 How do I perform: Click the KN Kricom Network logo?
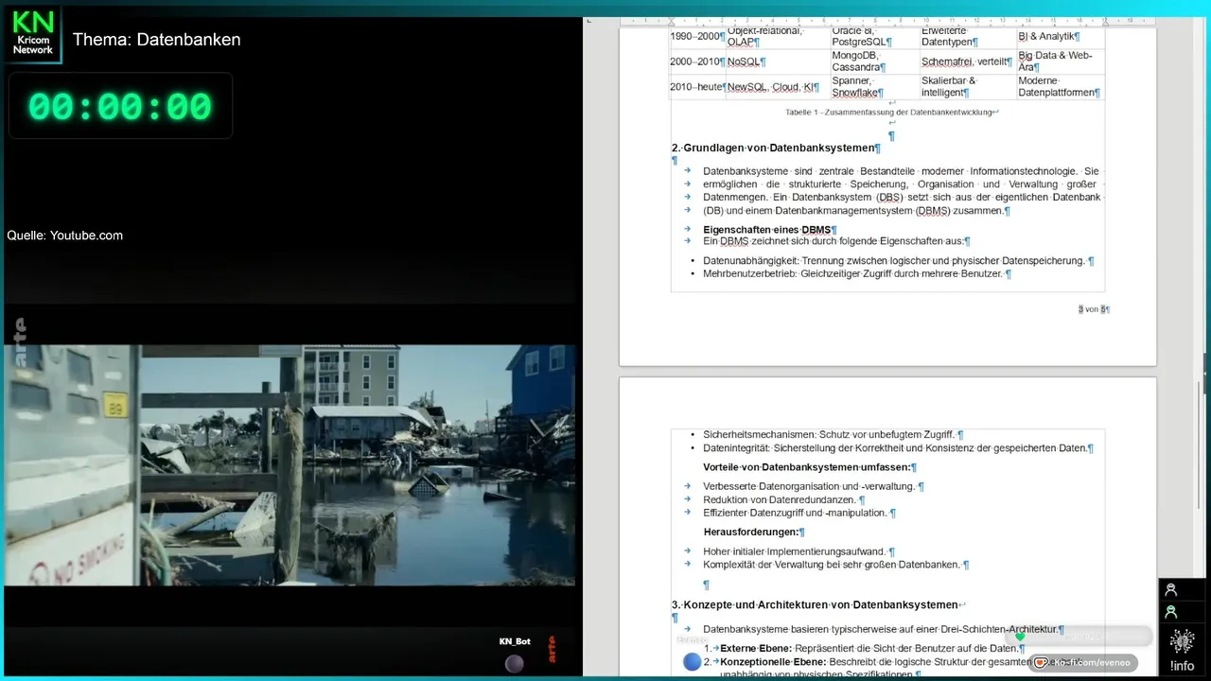point(32,34)
